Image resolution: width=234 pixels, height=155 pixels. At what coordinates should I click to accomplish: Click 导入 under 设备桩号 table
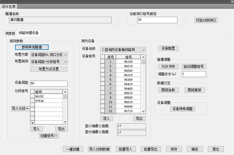[x=107, y=119]
